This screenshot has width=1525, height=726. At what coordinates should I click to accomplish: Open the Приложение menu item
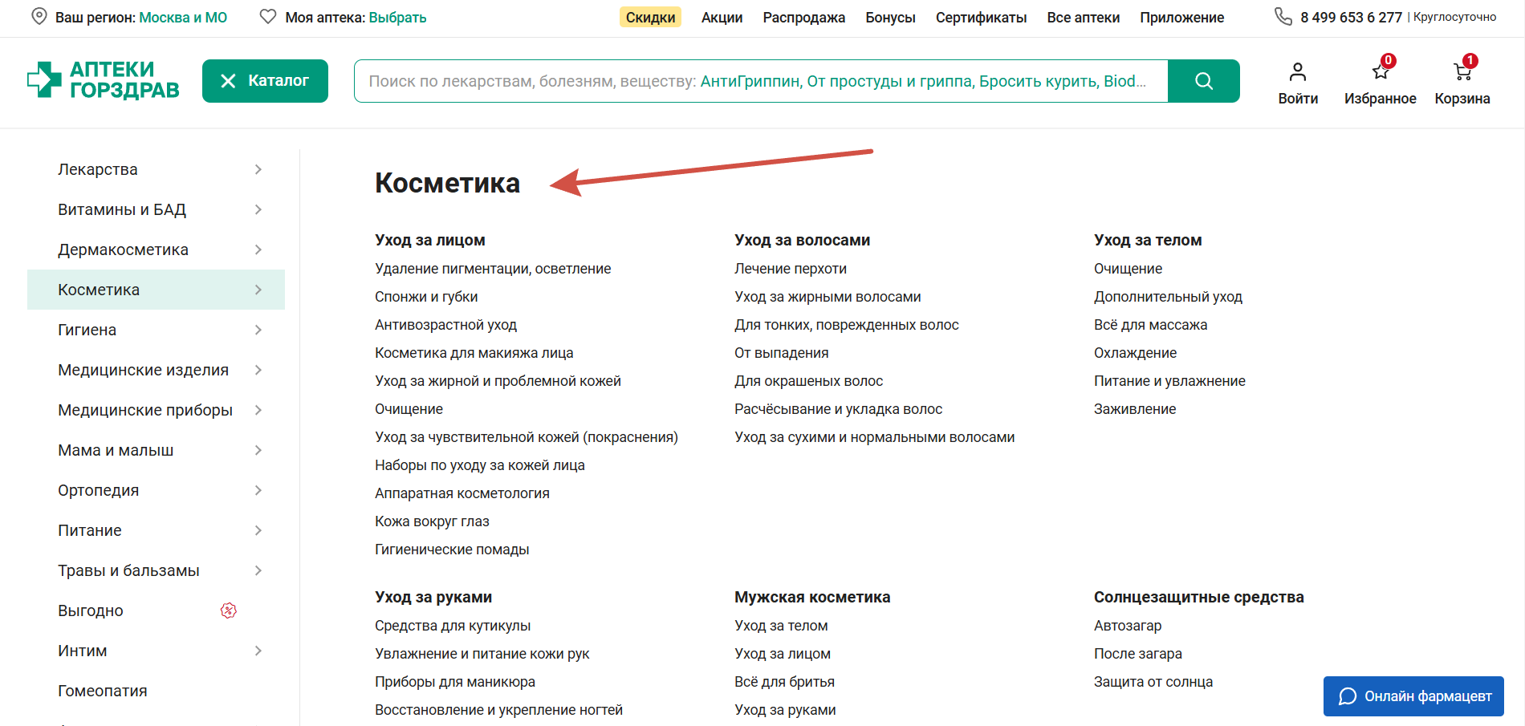pos(1181,18)
